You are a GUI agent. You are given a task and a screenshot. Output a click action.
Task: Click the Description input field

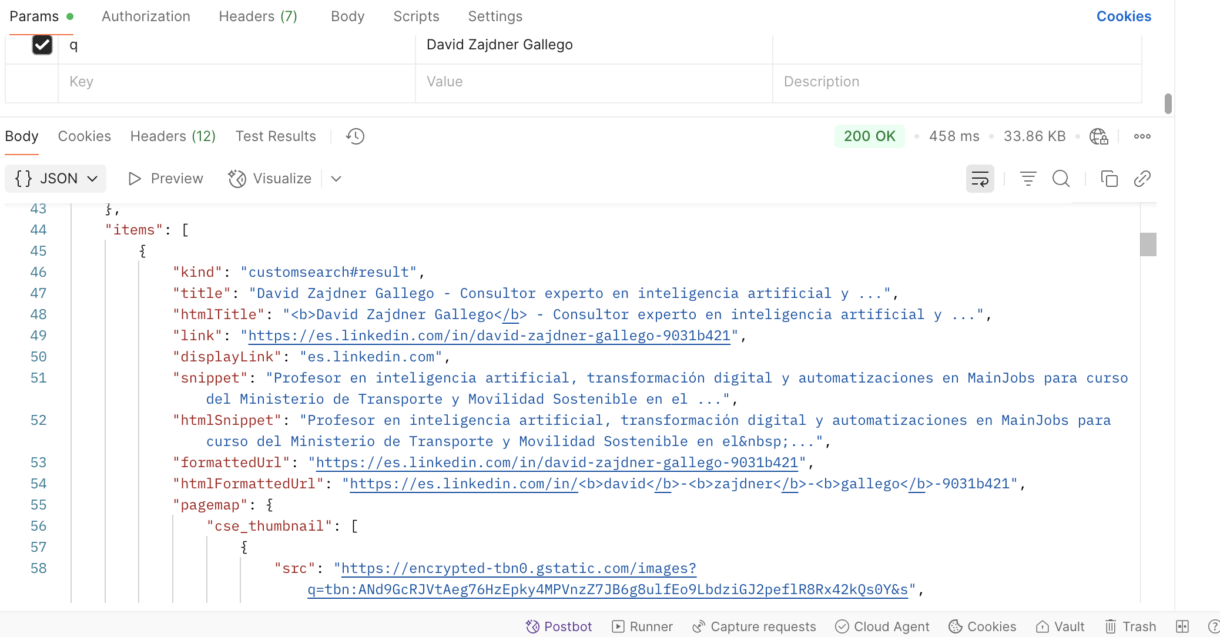[x=957, y=82]
